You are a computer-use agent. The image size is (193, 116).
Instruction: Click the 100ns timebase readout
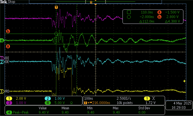coord(89,99)
